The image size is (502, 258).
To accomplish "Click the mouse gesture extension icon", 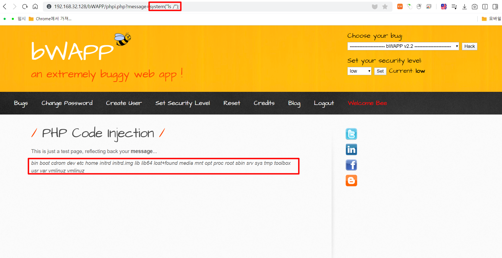I will pos(419,7).
